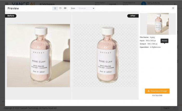Viewport: 182px width, 111px height.
Task: Click the Preview tooltip label
Action: (165, 41)
